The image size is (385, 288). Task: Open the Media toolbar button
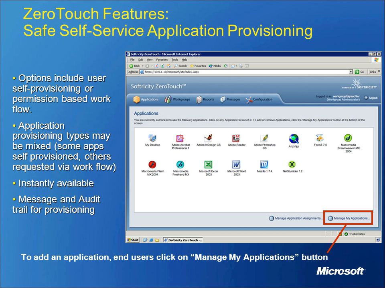pos(215,66)
